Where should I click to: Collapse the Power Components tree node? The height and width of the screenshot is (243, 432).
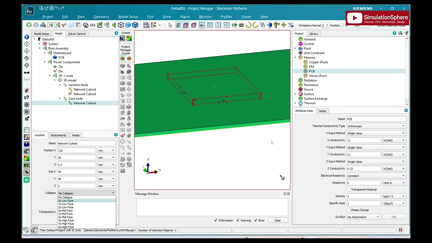(x=45, y=62)
